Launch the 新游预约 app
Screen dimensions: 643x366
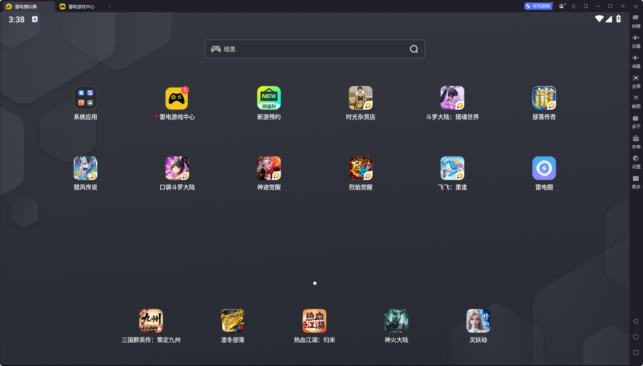(x=269, y=98)
